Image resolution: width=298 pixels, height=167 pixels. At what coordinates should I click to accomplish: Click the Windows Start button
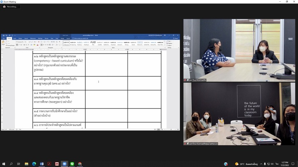(x=4, y=164)
